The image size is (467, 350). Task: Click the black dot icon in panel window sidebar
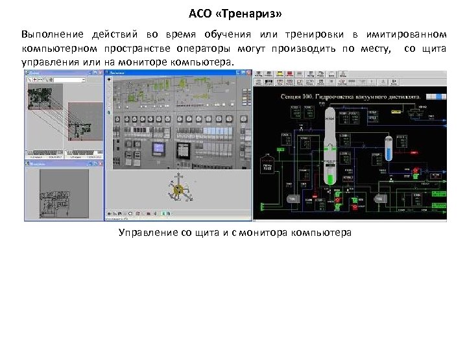pyautogui.click(x=109, y=80)
